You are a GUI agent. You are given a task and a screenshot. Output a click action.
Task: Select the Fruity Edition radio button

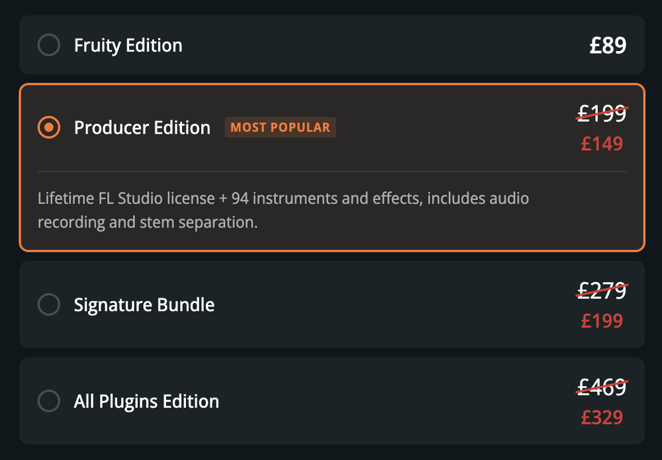[49, 45]
